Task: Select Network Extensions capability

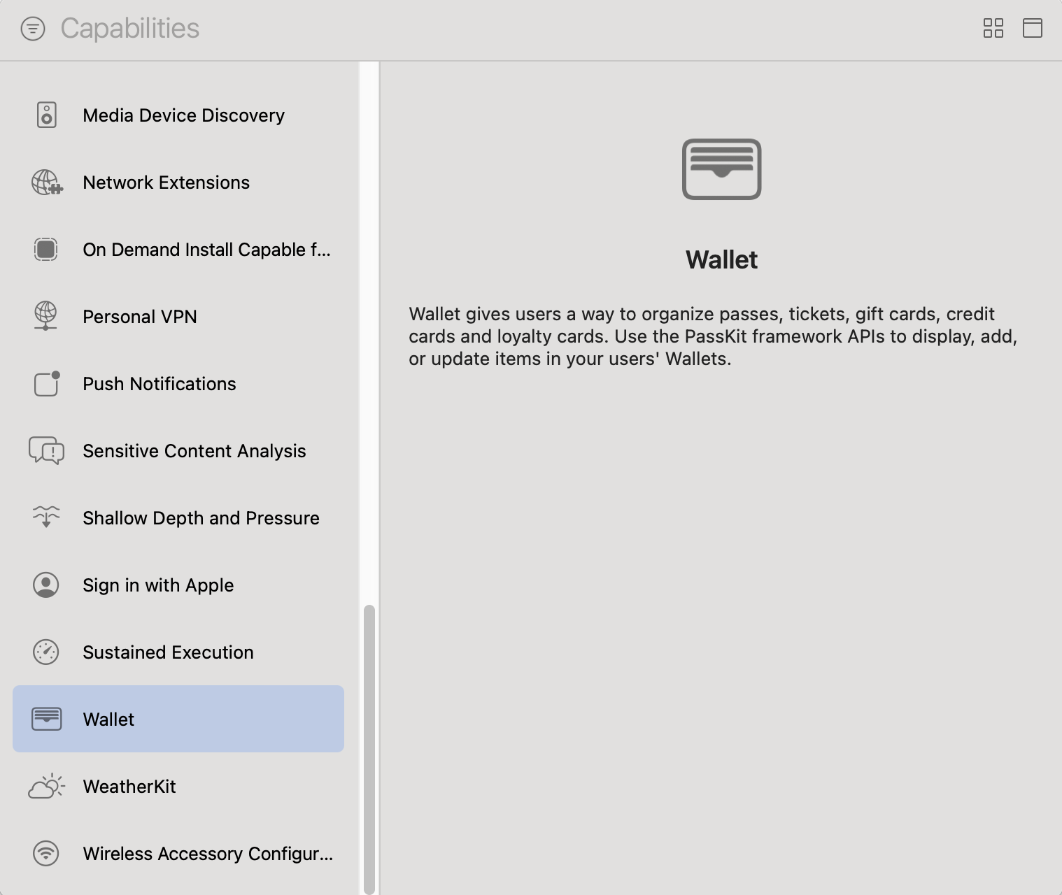Action: (178, 182)
